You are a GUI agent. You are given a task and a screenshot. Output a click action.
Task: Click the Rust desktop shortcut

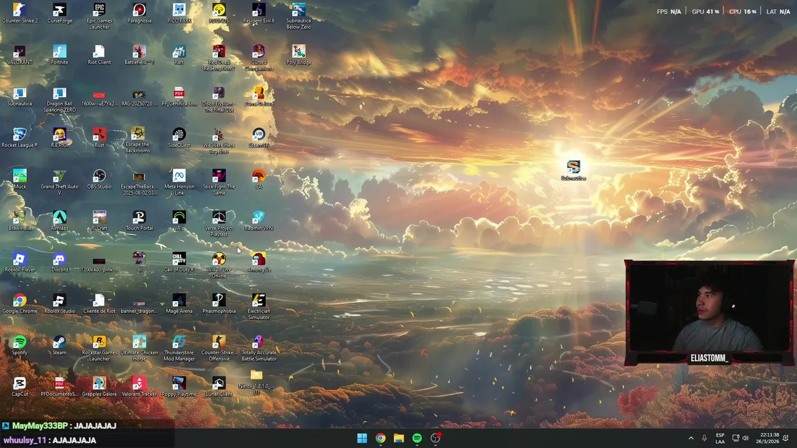point(99,138)
